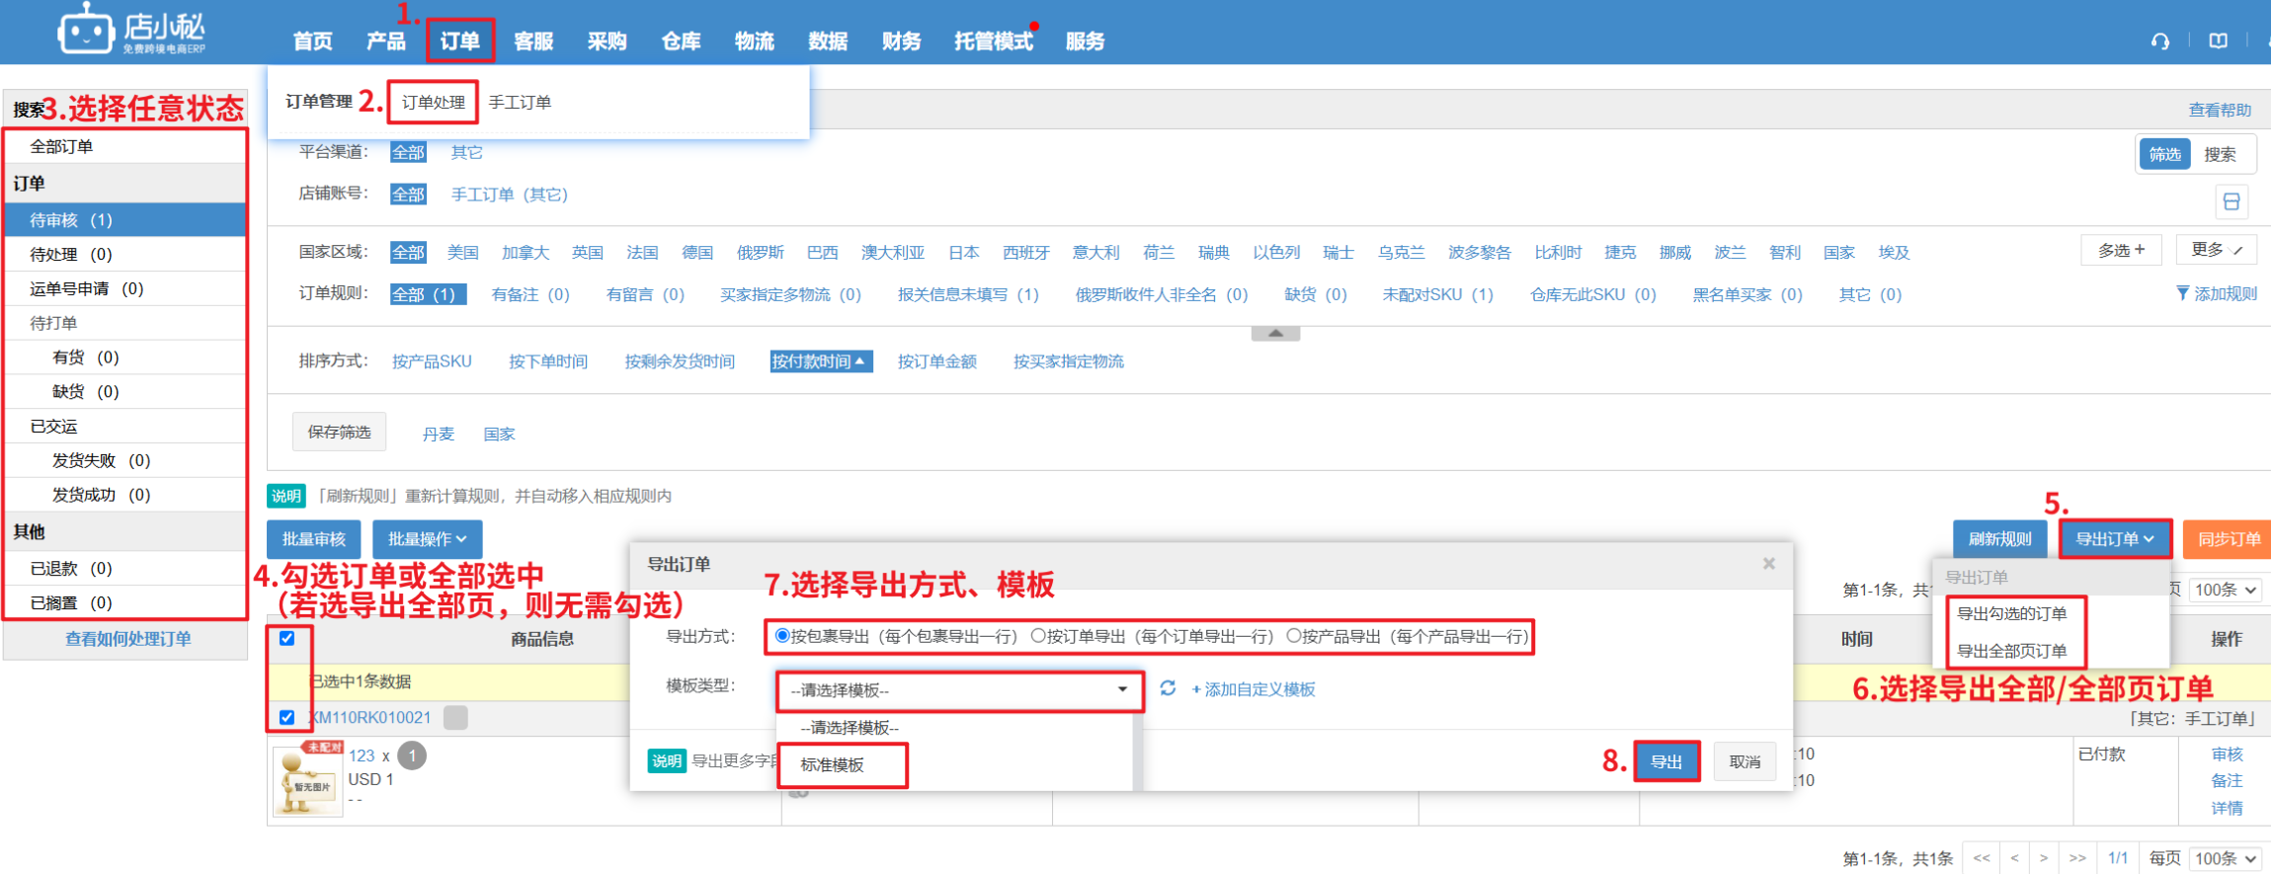Viewport: 2271px width, 874px height.
Task: Select 按订单导出 radio option
Action: point(1038,636)
